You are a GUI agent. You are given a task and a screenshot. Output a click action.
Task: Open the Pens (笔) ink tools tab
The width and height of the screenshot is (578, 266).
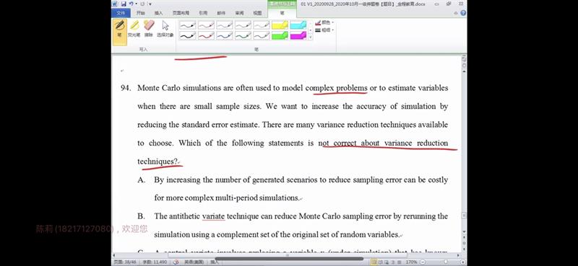click(x=282, y=13)
